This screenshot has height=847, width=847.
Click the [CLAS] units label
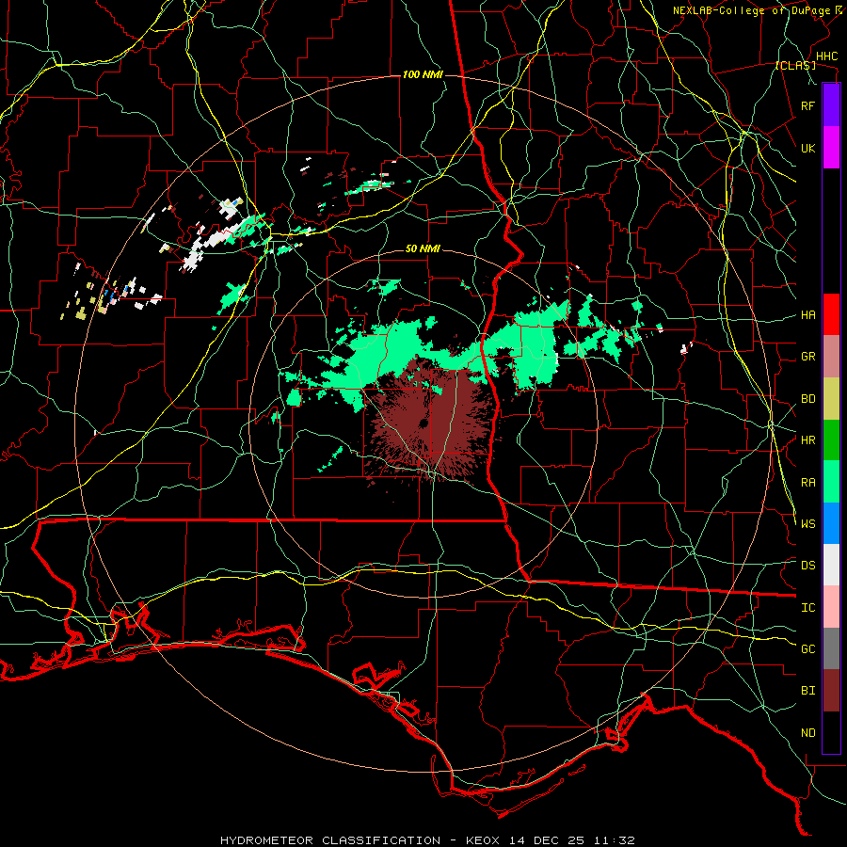tap(795, 66)
